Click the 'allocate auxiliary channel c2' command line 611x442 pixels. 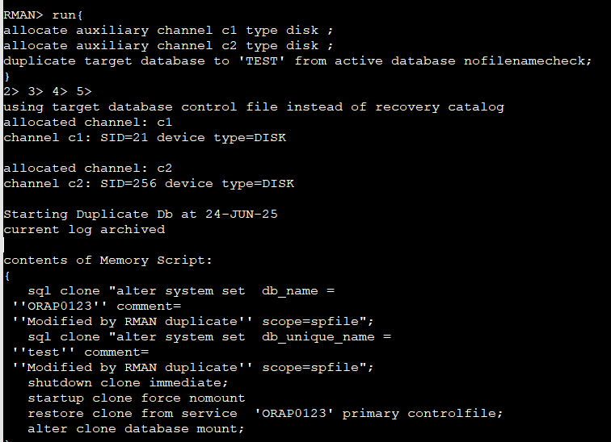click(x=168, y=46)
